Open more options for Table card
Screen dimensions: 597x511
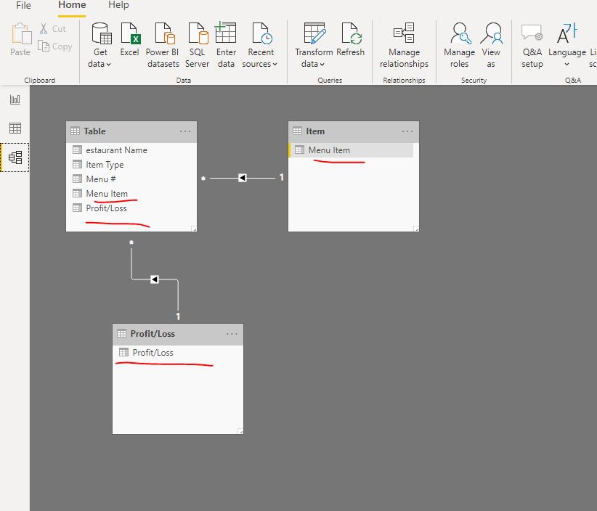click(x=185, y=131)
